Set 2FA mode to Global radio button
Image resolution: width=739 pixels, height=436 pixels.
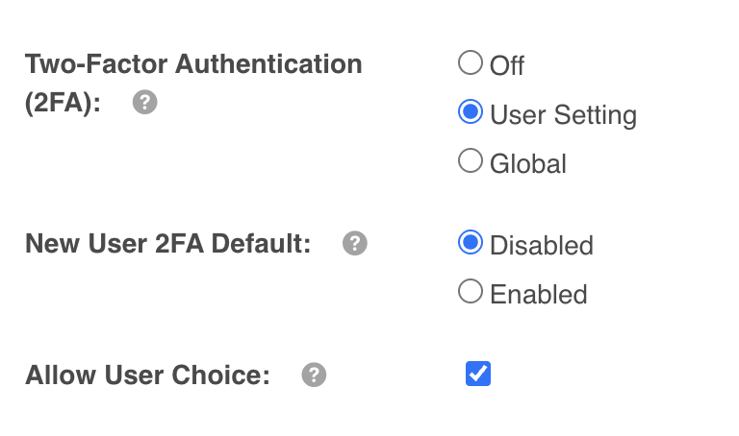coord(470,161)
